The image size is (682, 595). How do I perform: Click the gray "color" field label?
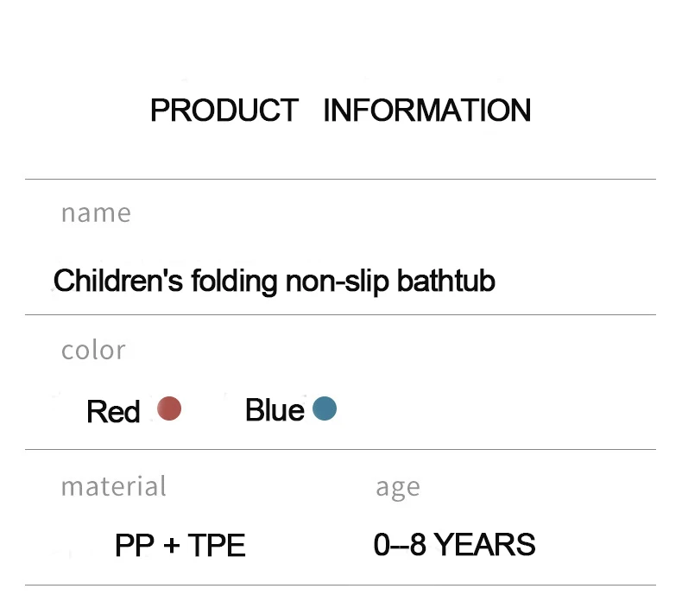(x=93, y=350)
